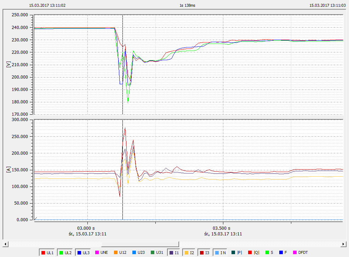
Task: Click the 300.000 current axis value
Action: [x=20, y=120]
